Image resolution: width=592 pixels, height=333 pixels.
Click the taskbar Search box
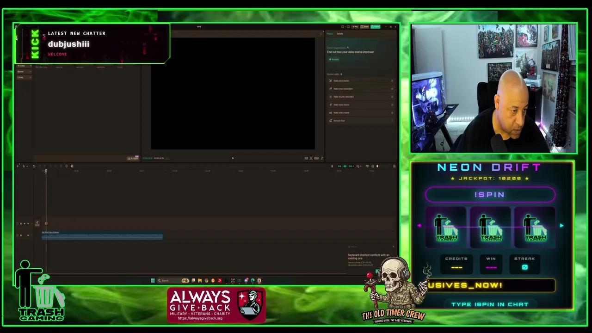(x=173, y=280)
